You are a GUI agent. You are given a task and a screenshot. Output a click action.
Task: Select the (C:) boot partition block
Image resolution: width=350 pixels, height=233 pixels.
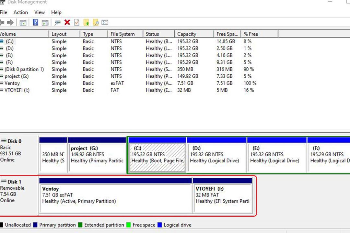click(x=157, y=155)
